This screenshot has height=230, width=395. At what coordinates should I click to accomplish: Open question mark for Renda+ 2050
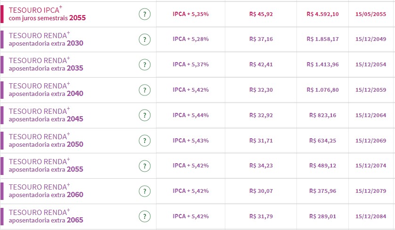point(145,141)
